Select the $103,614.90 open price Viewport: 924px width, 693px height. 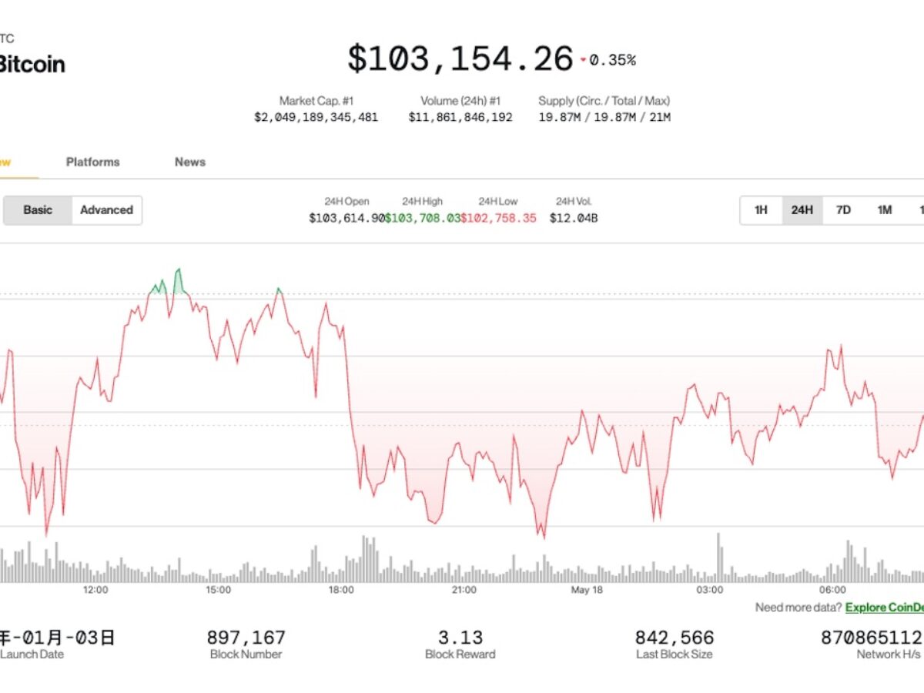pos(347,219)
